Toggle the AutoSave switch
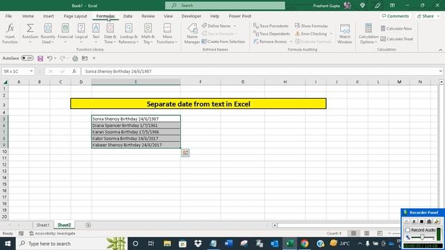Viewport: 445px width, 250px height. 27,58
